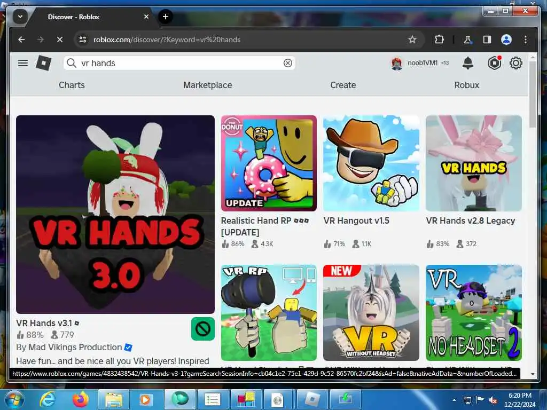Launch Internet Explorer from the taskbar
This screenshot has width=547, height=410.
coord(47,399)
